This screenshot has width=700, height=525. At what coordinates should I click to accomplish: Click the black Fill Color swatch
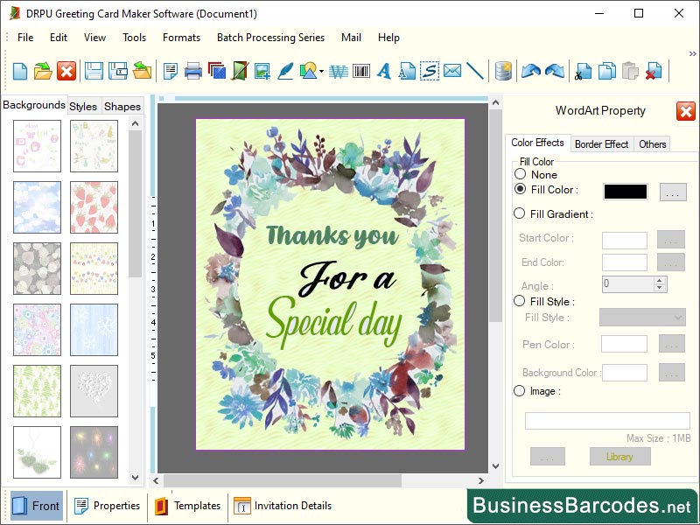624,191
